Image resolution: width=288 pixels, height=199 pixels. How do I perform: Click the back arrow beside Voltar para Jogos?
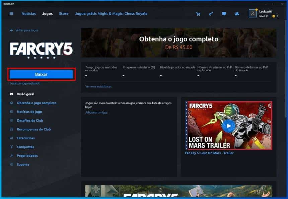point(12,30)
